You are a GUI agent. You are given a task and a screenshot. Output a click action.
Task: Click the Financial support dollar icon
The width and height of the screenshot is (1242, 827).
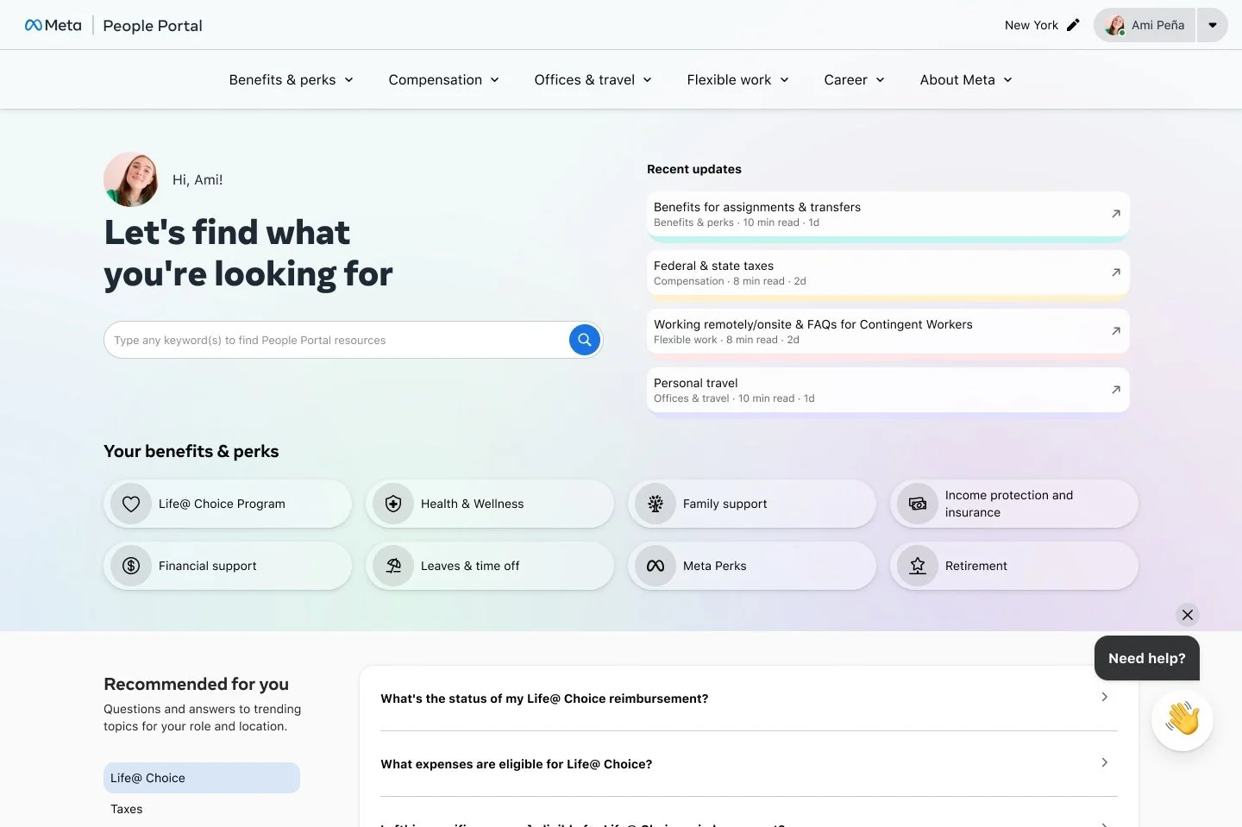[131, 566]
